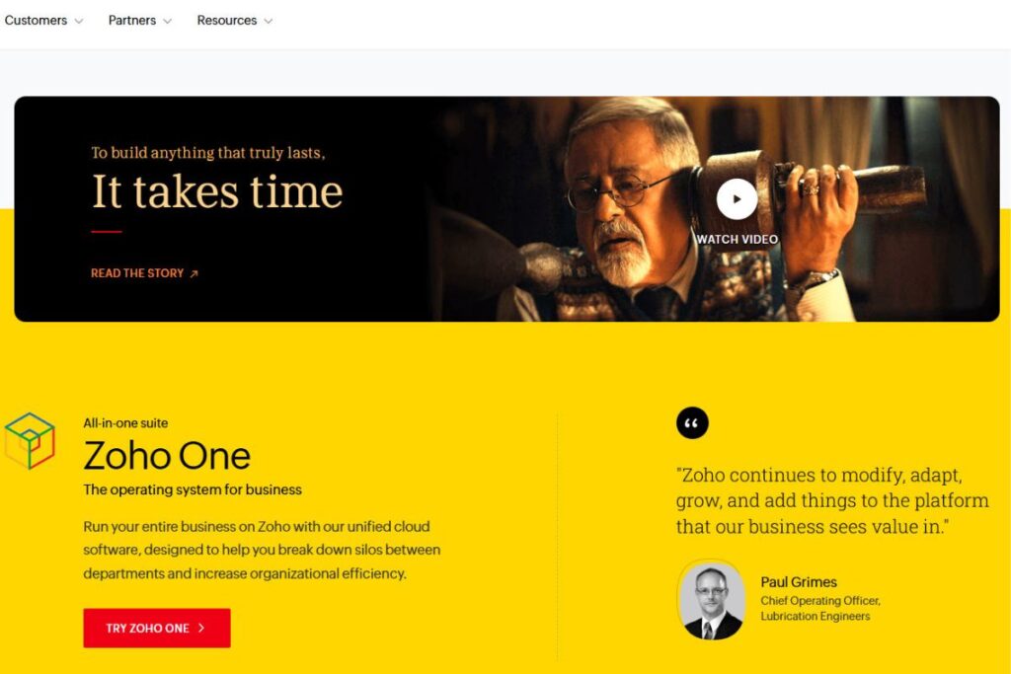Open the Partners menu item
Viewport: 1011px width, 674px height.
132,21
